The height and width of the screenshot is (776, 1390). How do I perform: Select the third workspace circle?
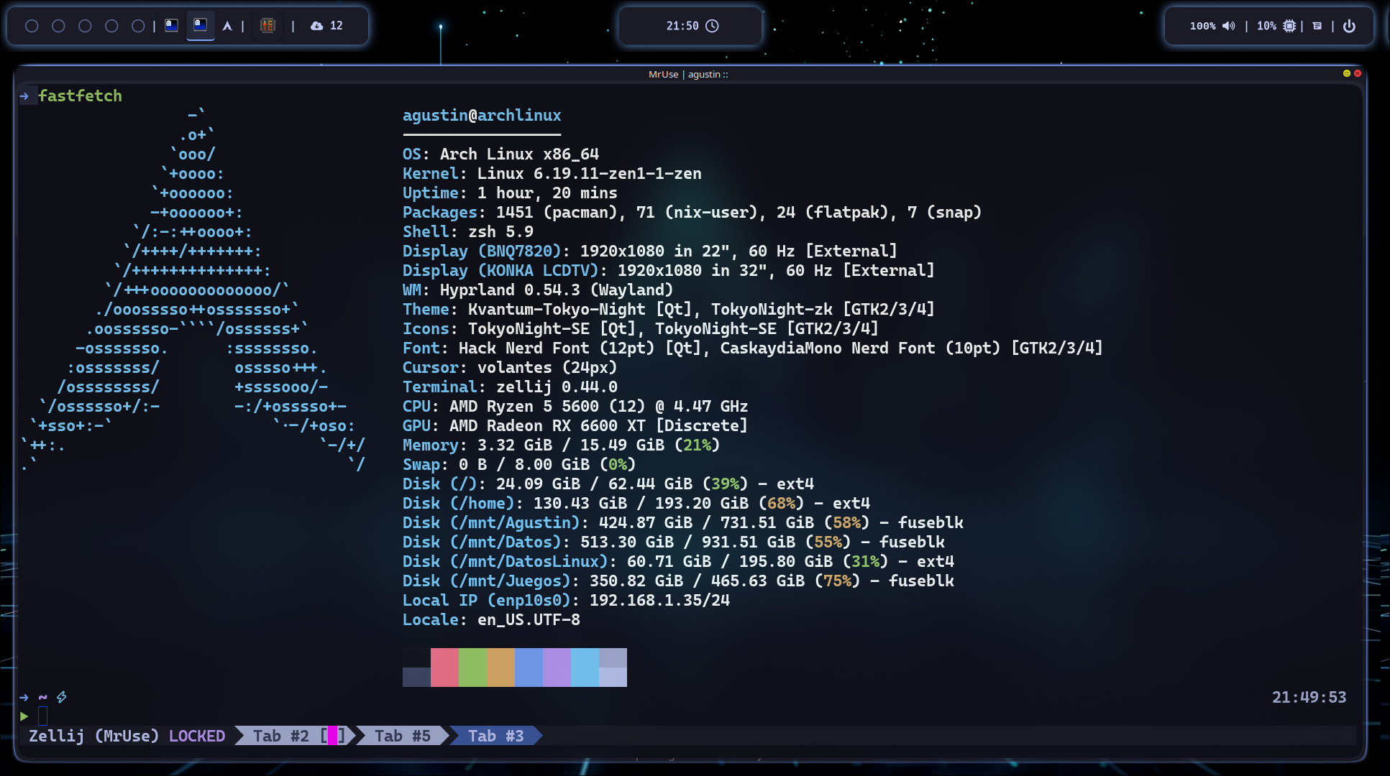click(86, 24)
